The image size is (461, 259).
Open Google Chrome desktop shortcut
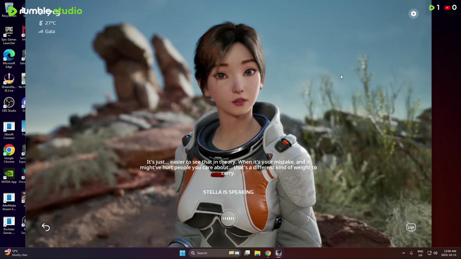(9, 154)
